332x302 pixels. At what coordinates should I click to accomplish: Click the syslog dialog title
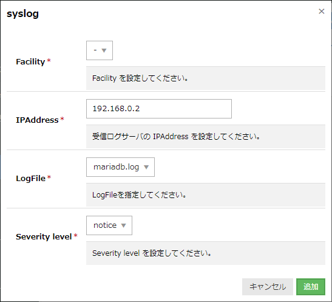22,14
